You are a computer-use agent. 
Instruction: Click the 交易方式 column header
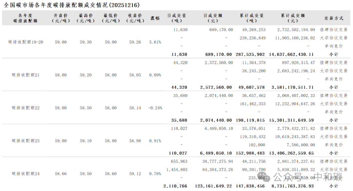coord(334,18)
